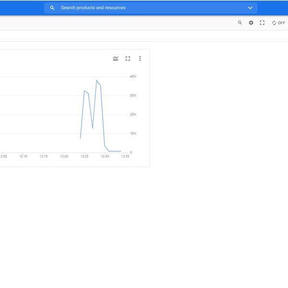Enter dashboard full screen mode
Image resolution: width=288 pixels, height=288 pixels.
click(262, 23)
